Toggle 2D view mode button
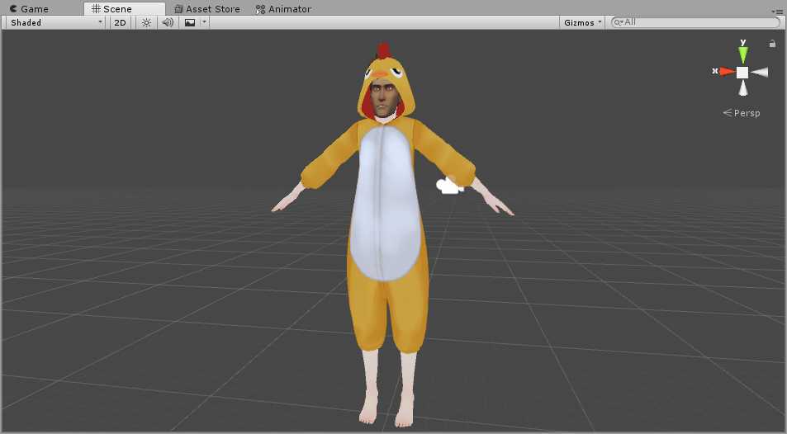The height and width of the screenshot is (434, 787). (121, 22)
